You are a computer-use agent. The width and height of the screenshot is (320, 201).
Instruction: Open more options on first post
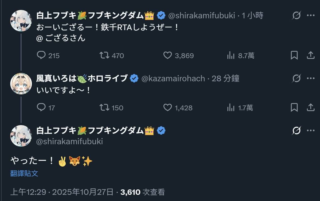311,16
